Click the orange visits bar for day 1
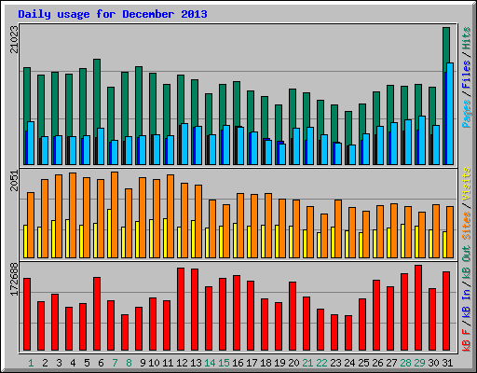Viewport: 477px width, 373px height. click(x=31, y=225)
